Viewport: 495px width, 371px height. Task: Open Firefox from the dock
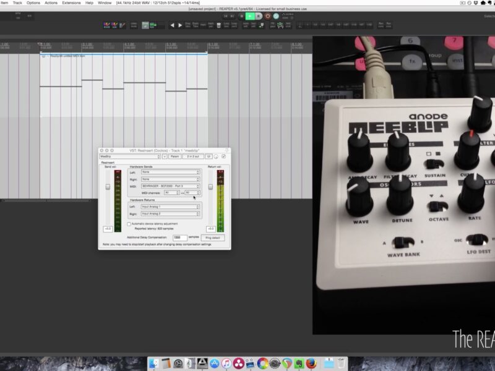coord(311,362)
